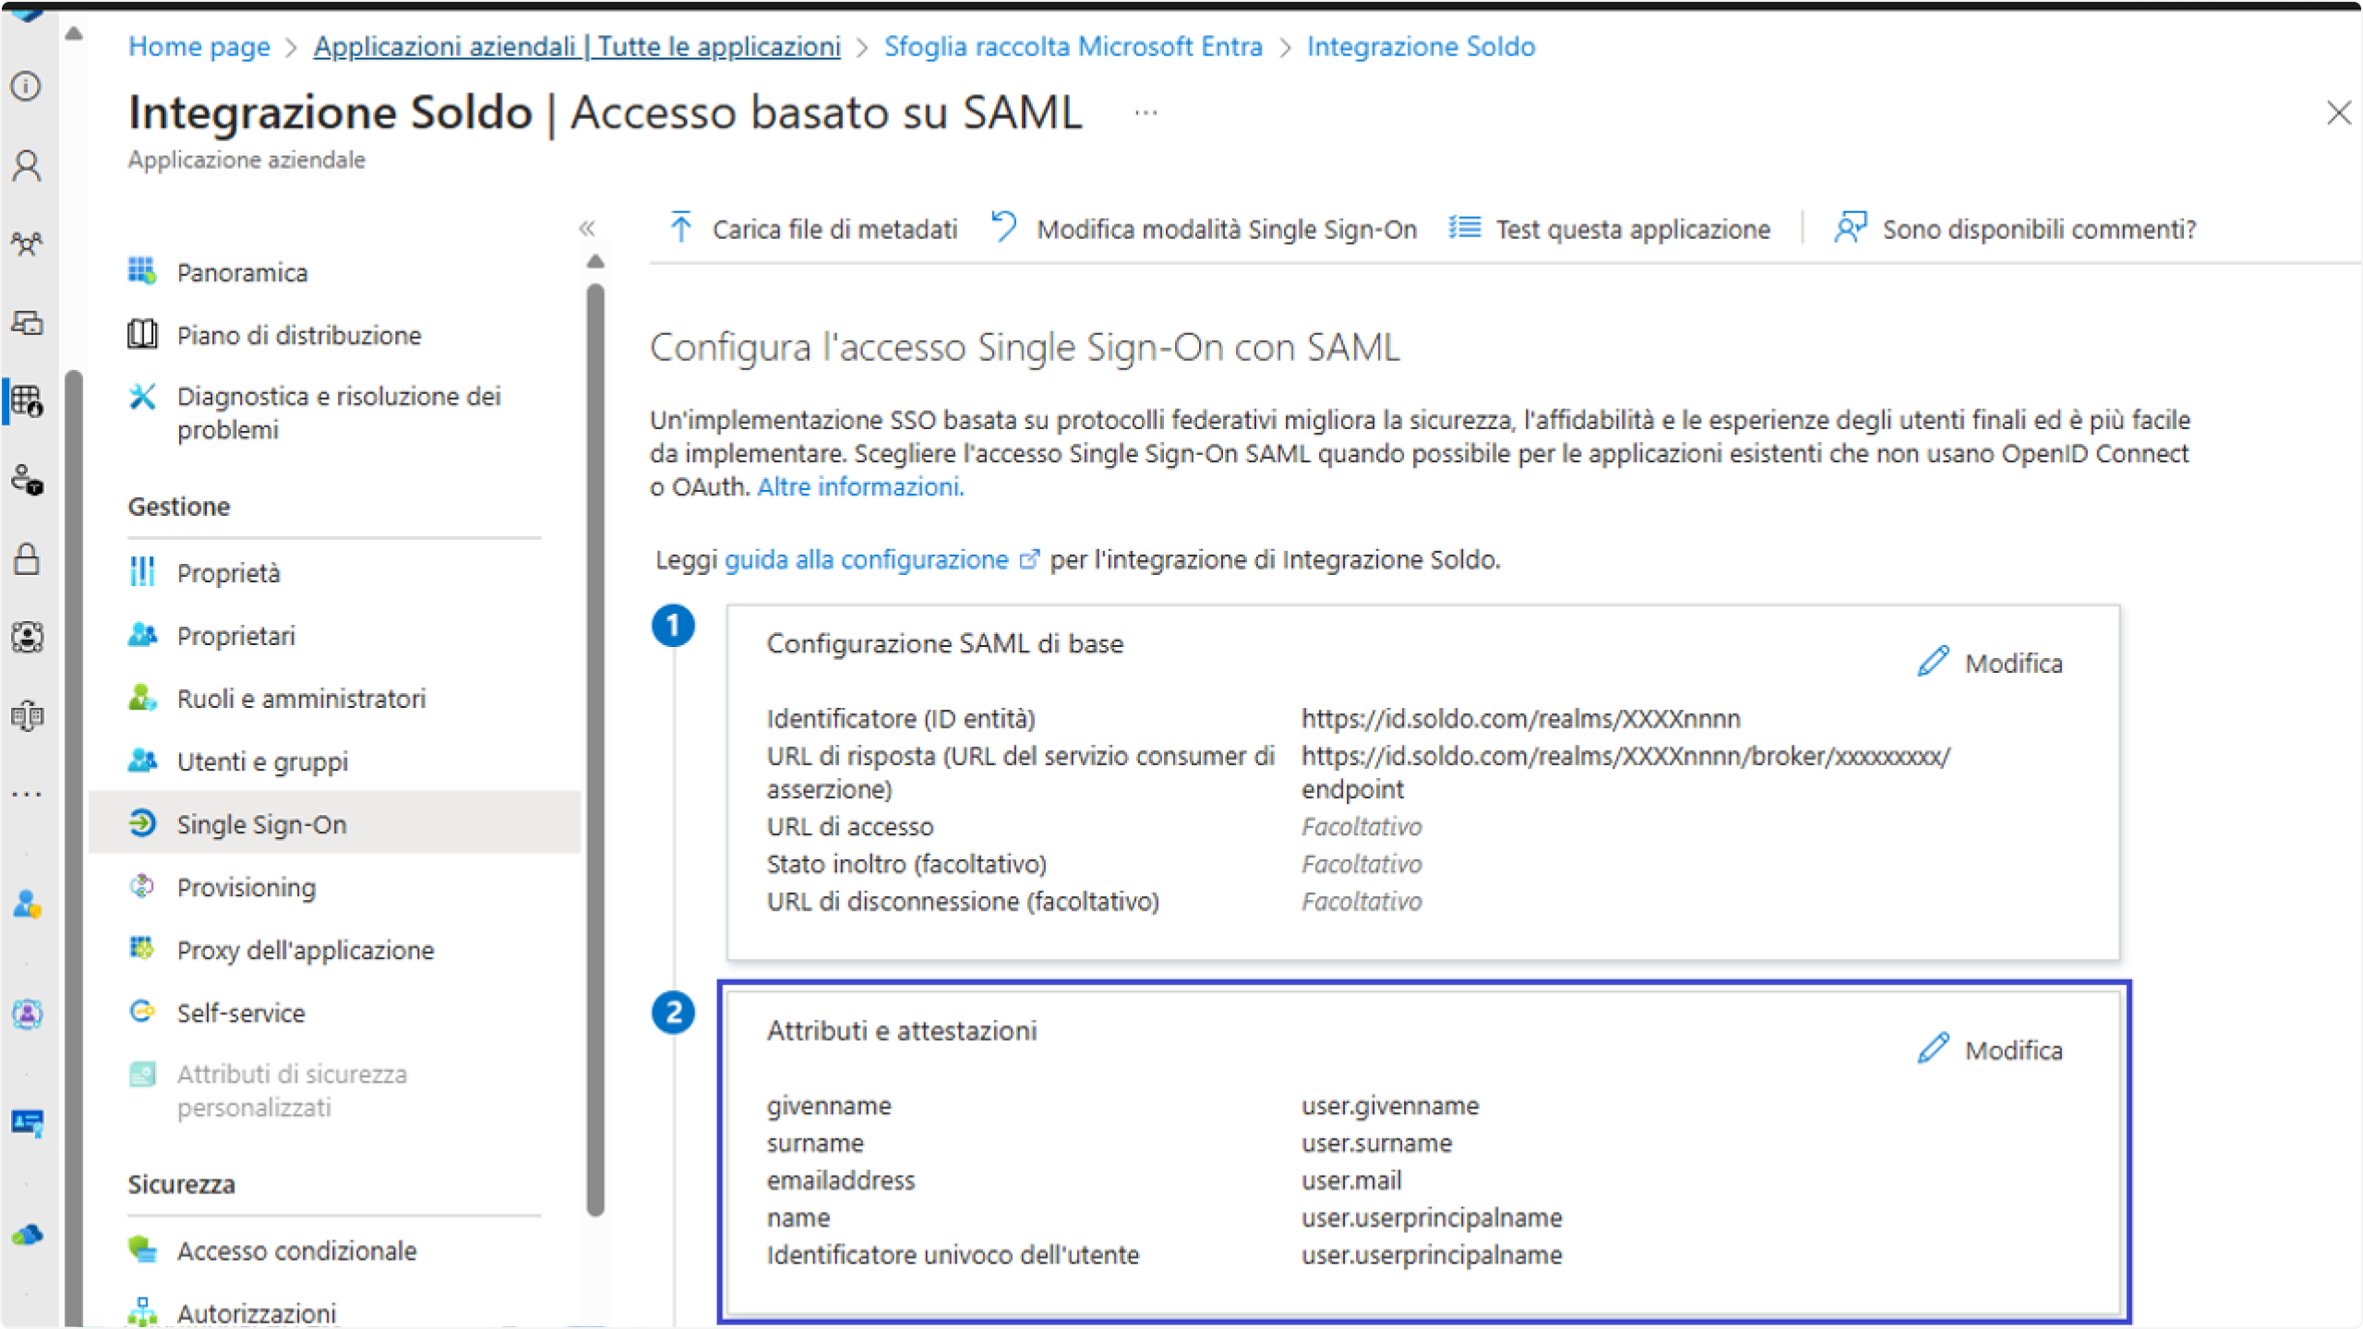
Task: Click Sono disponibili commenti?
Action: point(2015,229)
